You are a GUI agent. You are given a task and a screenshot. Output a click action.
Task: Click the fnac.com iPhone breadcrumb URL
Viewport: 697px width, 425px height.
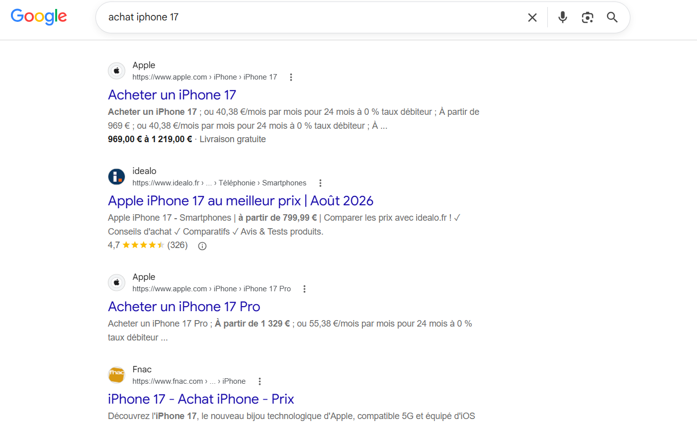(189, 381)
